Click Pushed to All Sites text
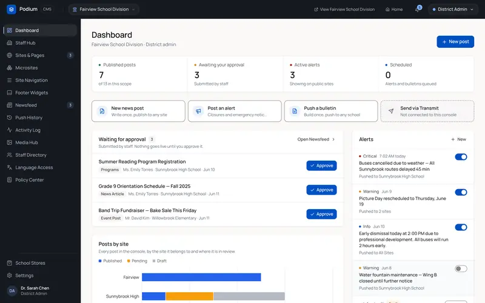Screen dimensions: 485x303 pos(376,253)
